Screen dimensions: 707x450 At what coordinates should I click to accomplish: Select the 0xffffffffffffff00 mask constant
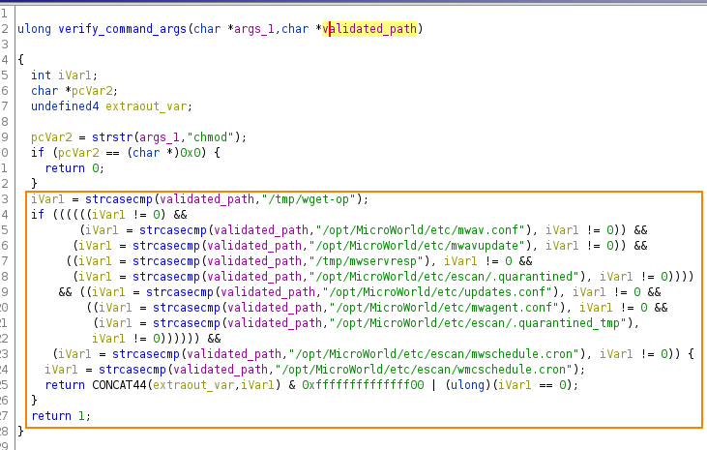363,385
